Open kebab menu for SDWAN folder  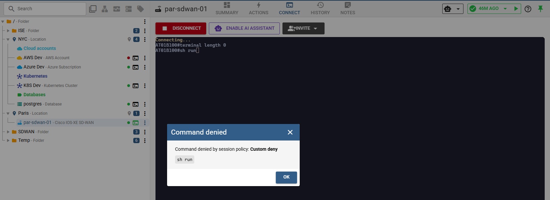(145, 132)
